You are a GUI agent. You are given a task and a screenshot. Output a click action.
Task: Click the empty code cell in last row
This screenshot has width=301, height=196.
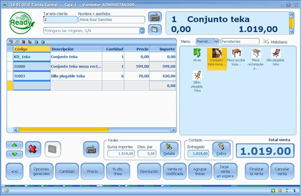pos(32,85)
